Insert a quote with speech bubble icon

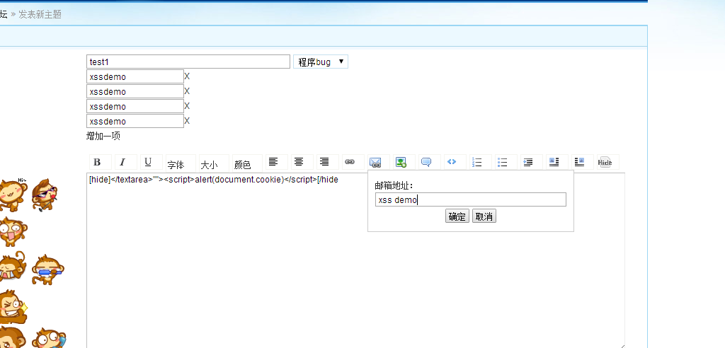426,162
